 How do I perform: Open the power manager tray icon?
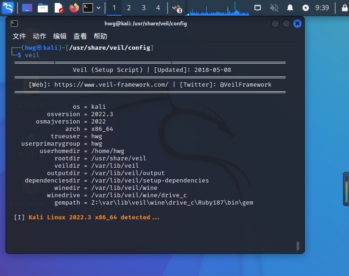click(x=306, y=8)
